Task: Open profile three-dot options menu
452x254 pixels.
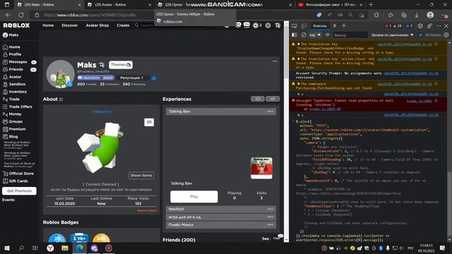Action: (x=275, y=61)
